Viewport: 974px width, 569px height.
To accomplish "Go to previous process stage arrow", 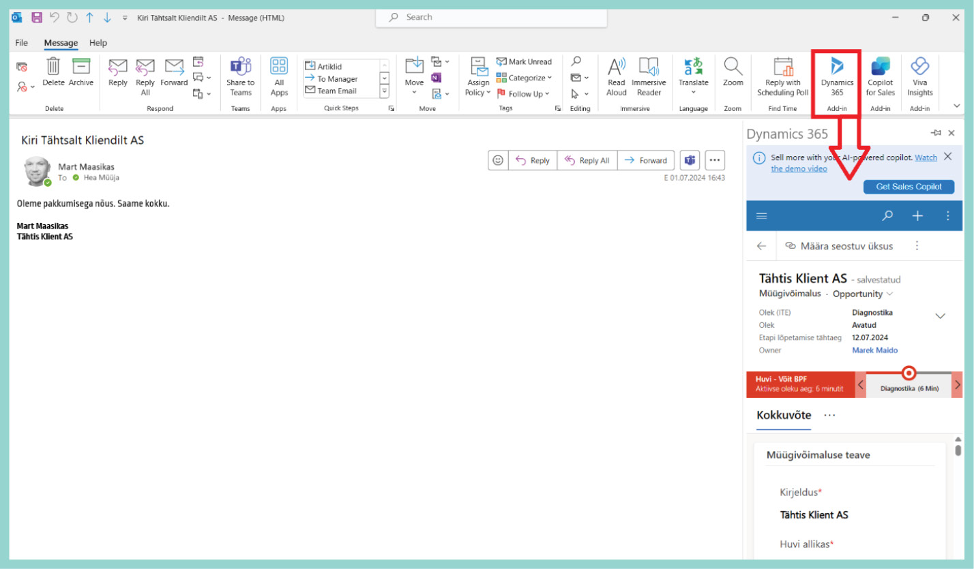I will (x=861, y=385).
